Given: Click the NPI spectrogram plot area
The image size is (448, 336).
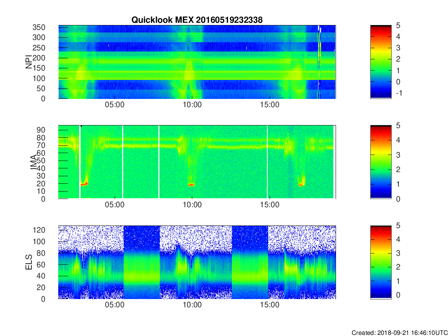Looking at the screenshot, I should pyautogui.click(x=197, y=62).
